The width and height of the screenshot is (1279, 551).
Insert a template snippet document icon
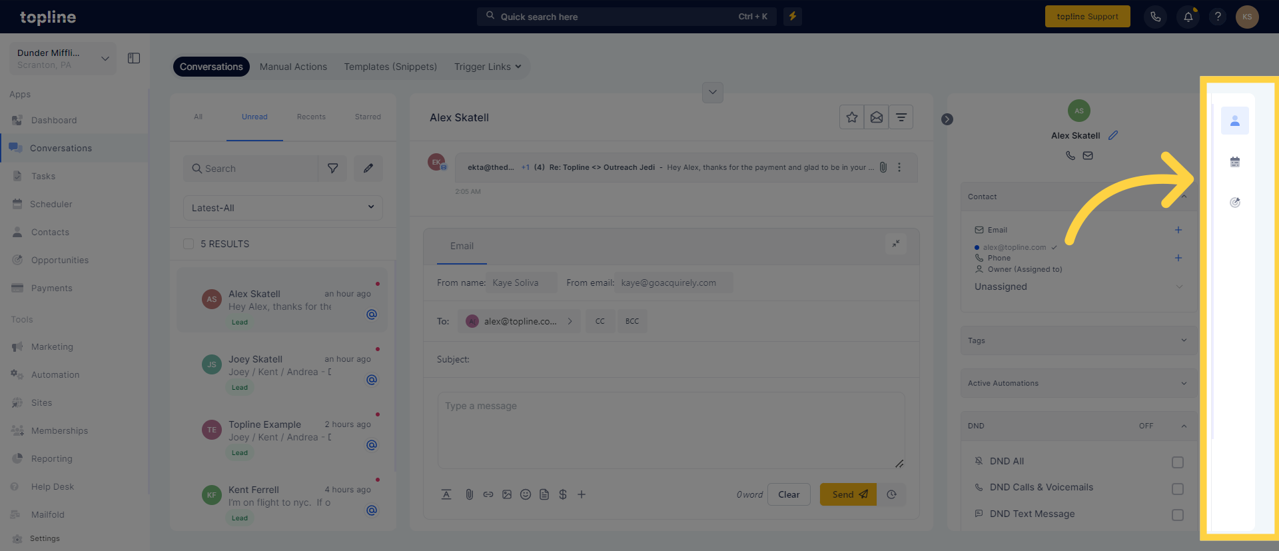click(x=544, y=494)
